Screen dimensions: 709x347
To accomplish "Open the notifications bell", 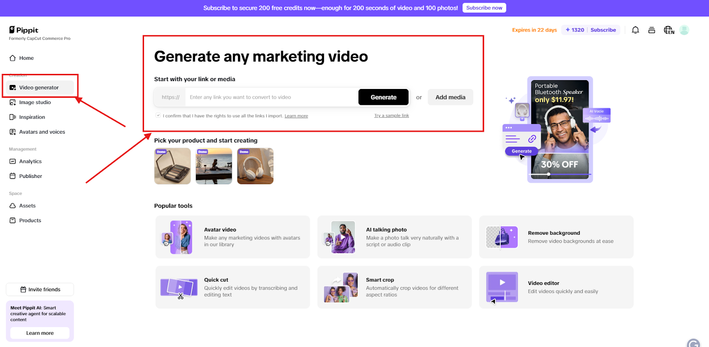I will (x=635, y=30).
